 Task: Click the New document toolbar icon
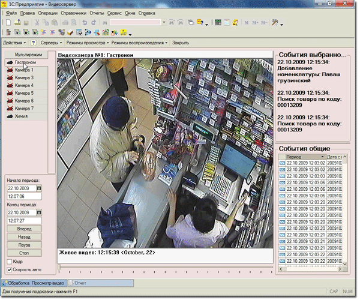tap(7, 22)
